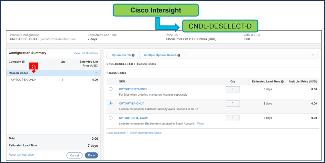This screenshot has height=163, width=325.
Task: Click More link for OPTOUT-ENTL-SWAP description
Action: coord(200,124)
